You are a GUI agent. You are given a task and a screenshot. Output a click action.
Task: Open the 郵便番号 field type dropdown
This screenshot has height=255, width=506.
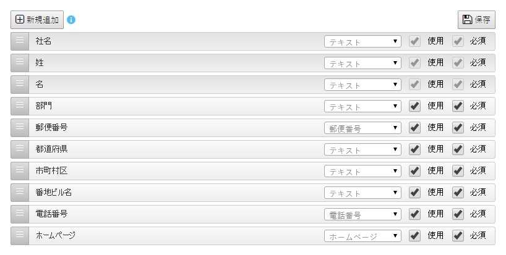362,128
